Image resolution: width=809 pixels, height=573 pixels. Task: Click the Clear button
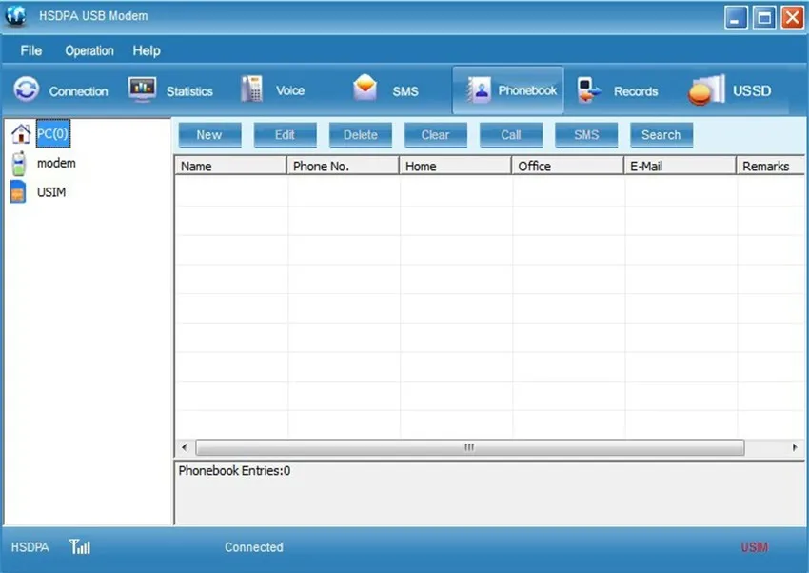(x=436, y=135)
